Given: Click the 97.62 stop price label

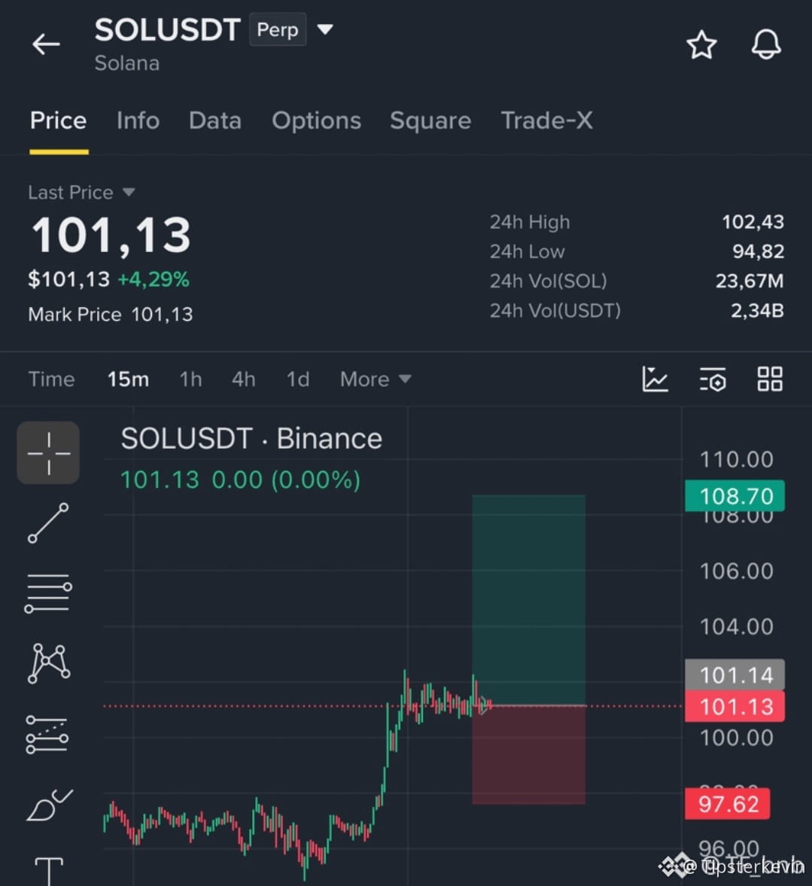Looking at the screenshot, I should pyautogui.click(x=727, y=803).
